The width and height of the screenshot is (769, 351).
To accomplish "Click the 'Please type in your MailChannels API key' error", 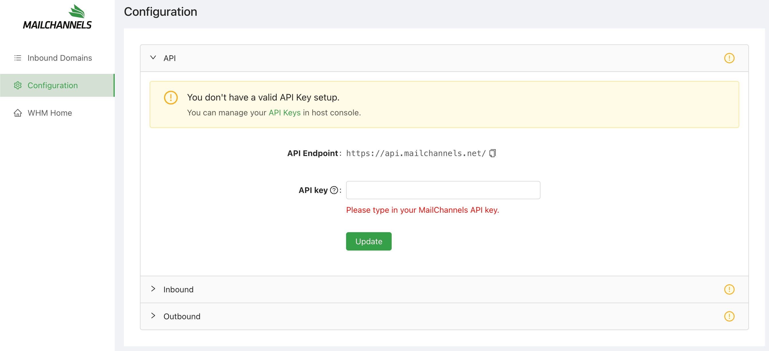I will click(x=422, y=210).
